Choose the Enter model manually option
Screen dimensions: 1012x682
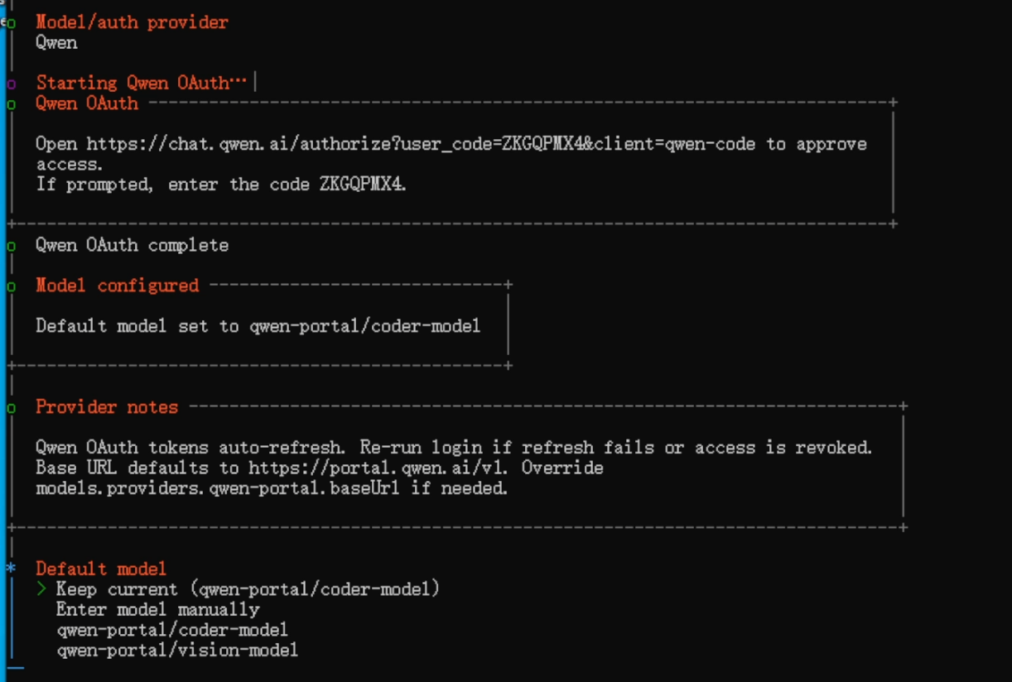157,610
